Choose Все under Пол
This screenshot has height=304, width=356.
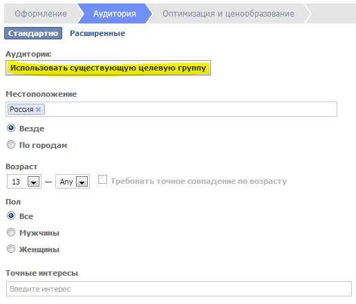(11, 216)
